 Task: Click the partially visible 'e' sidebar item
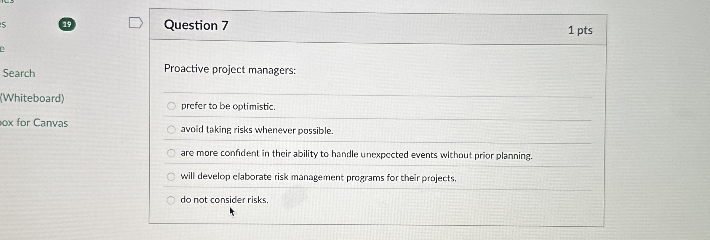3,48
